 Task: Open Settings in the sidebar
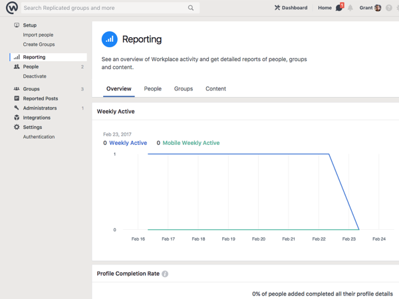tap(33, 127)
